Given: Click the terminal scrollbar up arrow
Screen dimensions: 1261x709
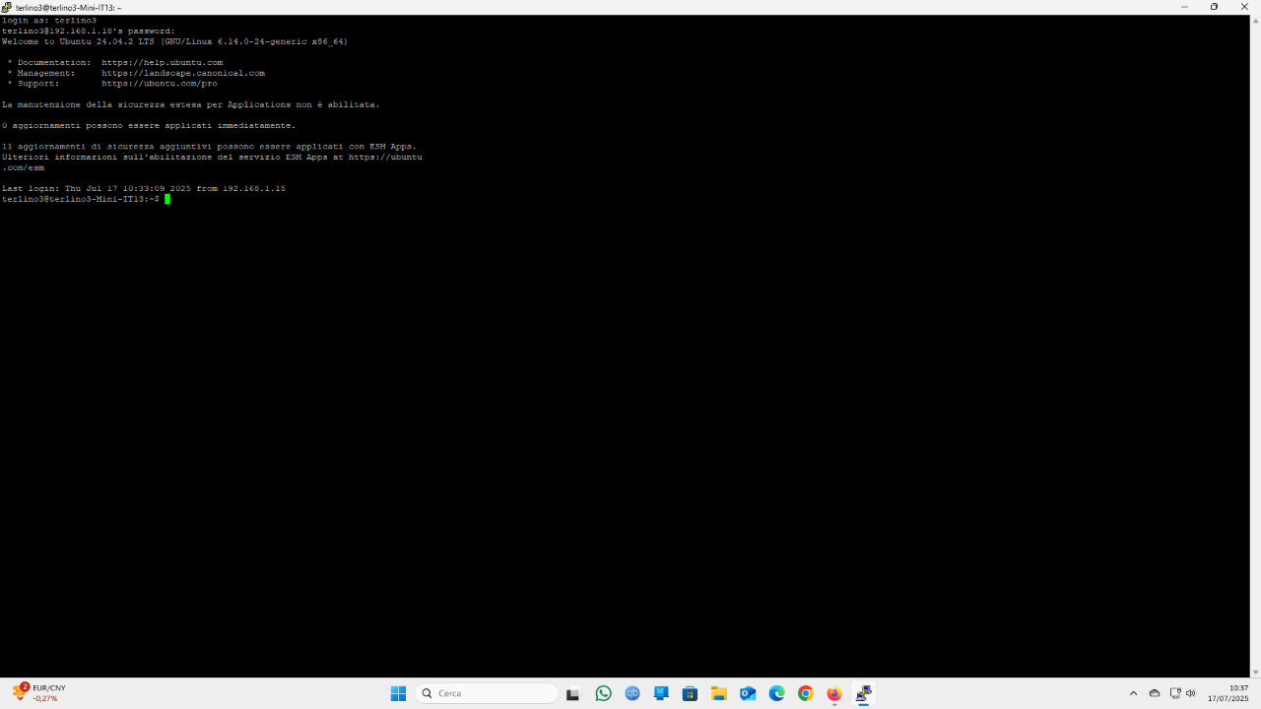Looking at the screenshot, I should tap(1255, 21).
